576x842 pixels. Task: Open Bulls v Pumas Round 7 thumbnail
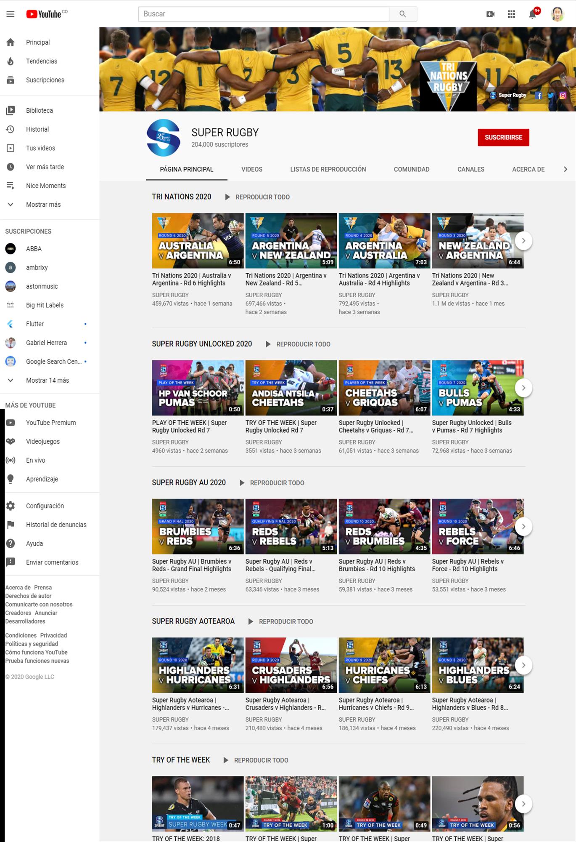point(478,388)
